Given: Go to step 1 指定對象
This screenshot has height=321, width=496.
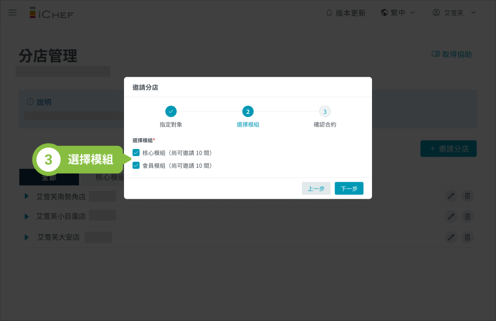Looking at the screenshot, I should coord(171,112).
